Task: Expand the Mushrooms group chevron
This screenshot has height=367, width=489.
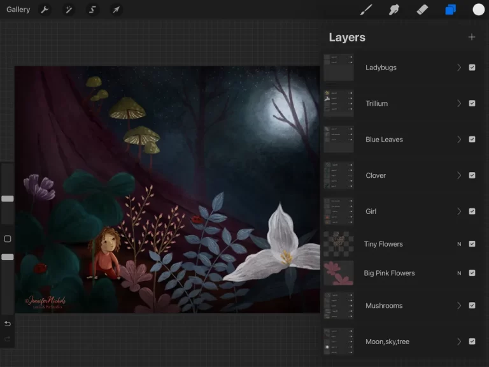Action: pyautogui.click(x=458, y=305)
